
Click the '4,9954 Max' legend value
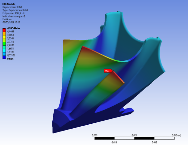point(13,28)
